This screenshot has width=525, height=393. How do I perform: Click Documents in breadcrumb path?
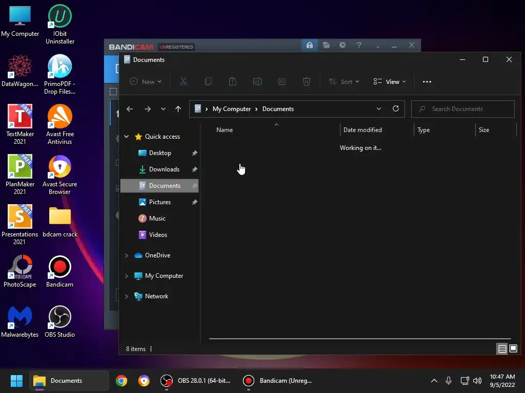[278, 109]
